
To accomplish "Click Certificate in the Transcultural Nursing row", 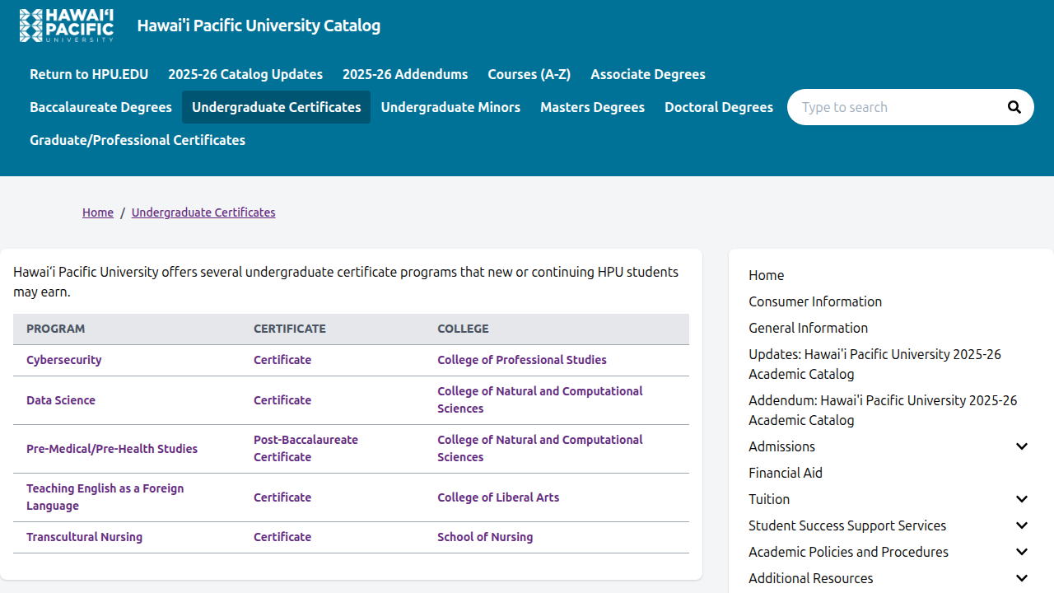I will coord(282,537).
